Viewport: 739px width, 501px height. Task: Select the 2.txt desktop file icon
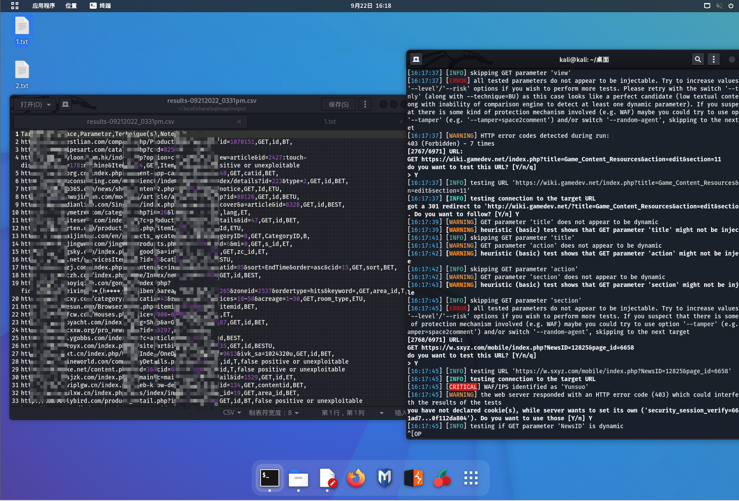tap(22, 75)
